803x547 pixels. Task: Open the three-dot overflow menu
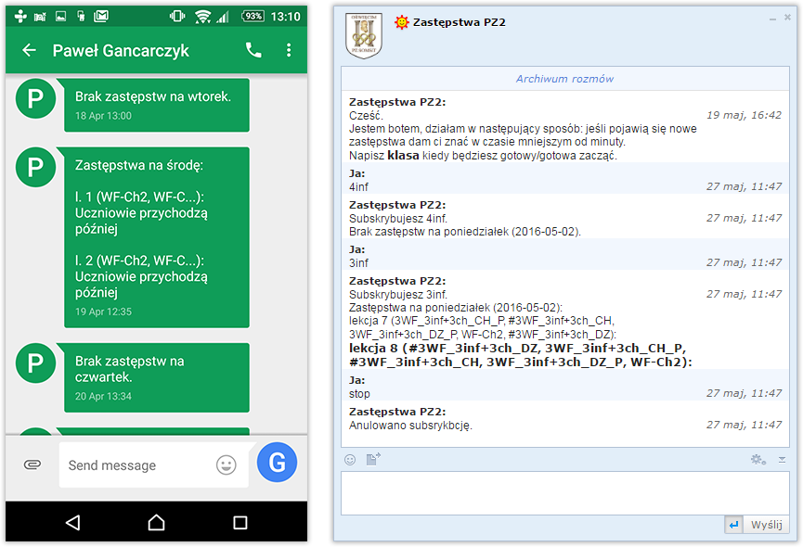tap(289, 51)
